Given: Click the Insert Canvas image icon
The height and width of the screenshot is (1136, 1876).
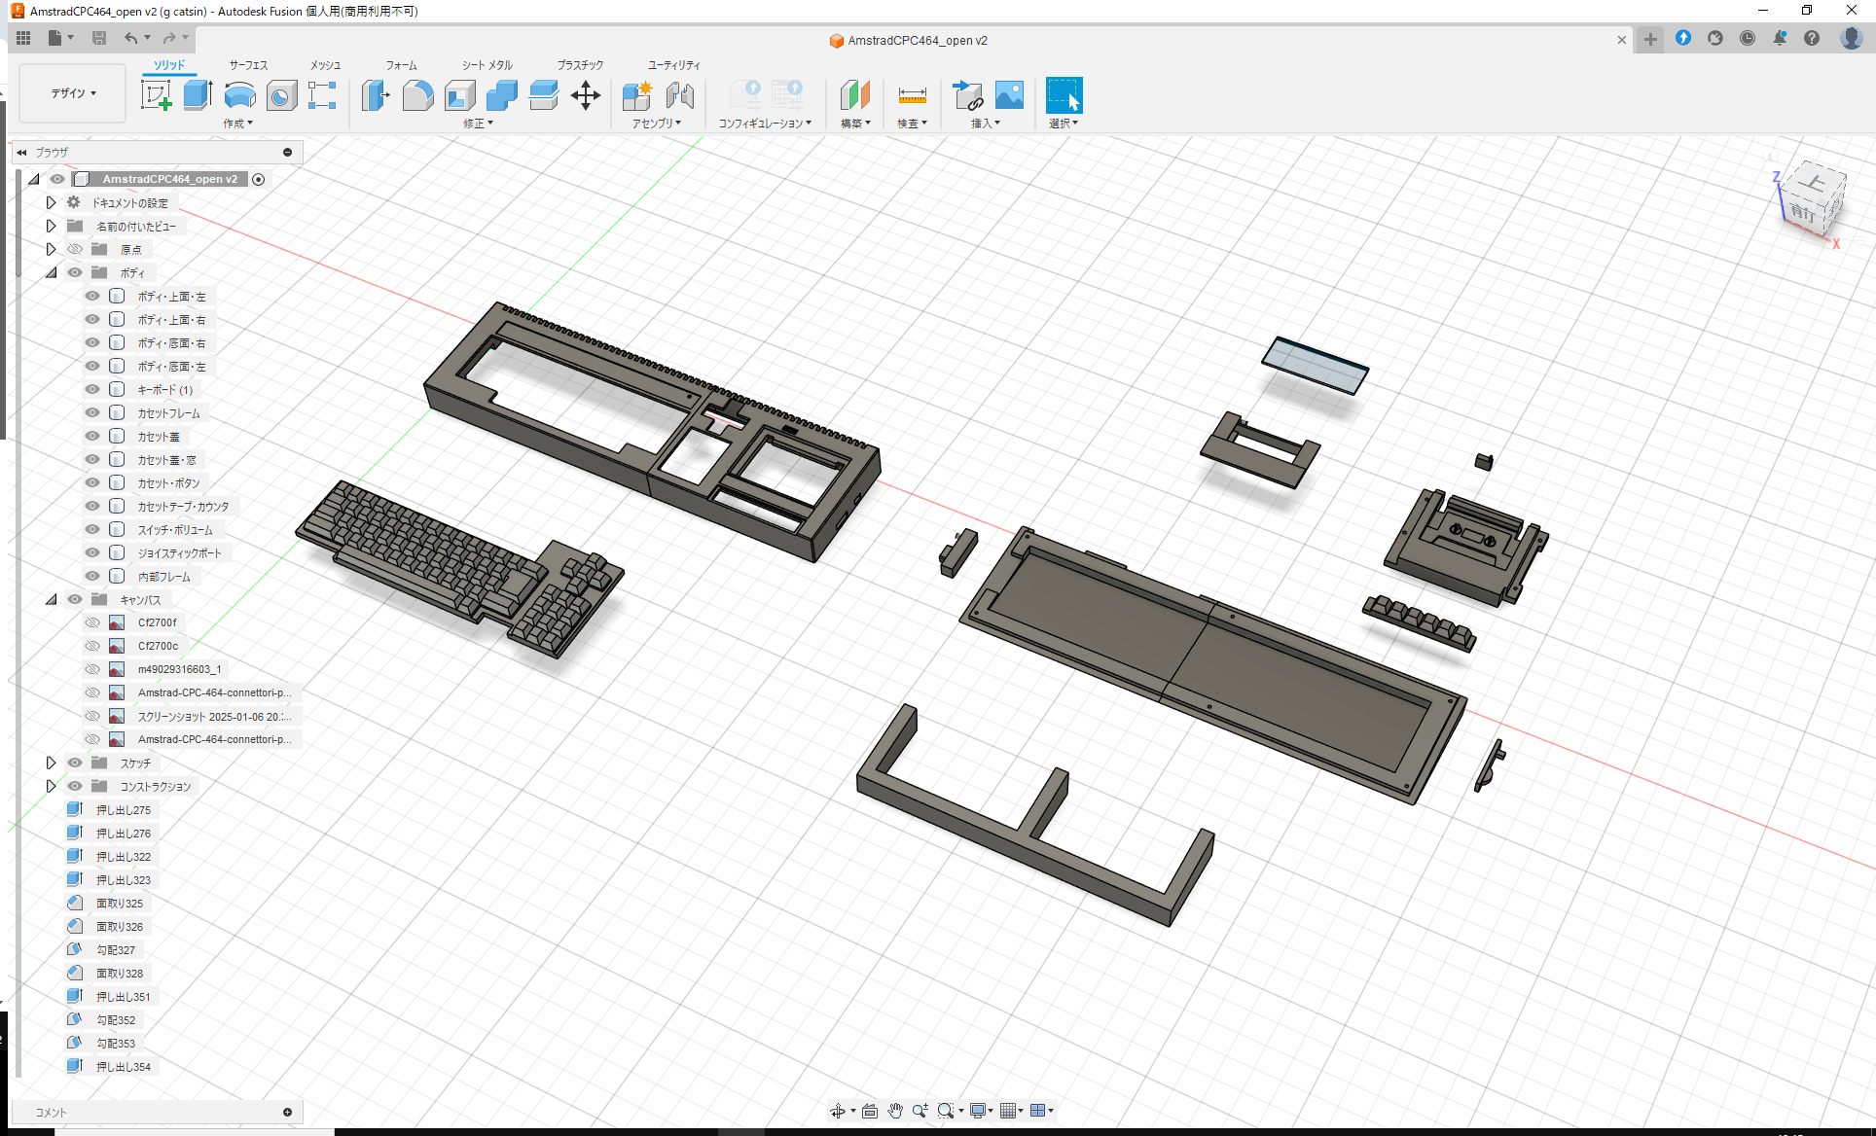Looking at the screenshot, I should 1009,95.
